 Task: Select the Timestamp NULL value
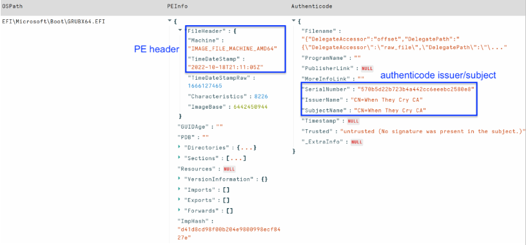click(x=353, y=121)
